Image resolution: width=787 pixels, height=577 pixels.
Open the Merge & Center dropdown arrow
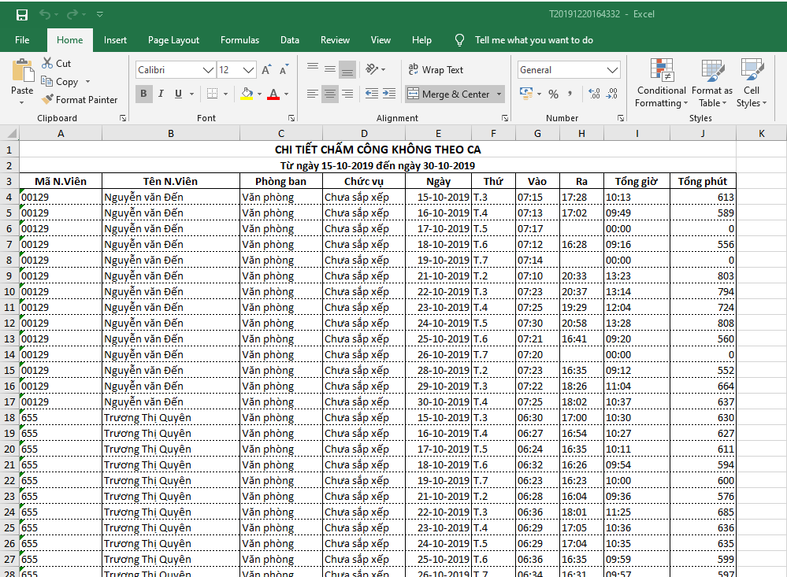pos(499,94)
